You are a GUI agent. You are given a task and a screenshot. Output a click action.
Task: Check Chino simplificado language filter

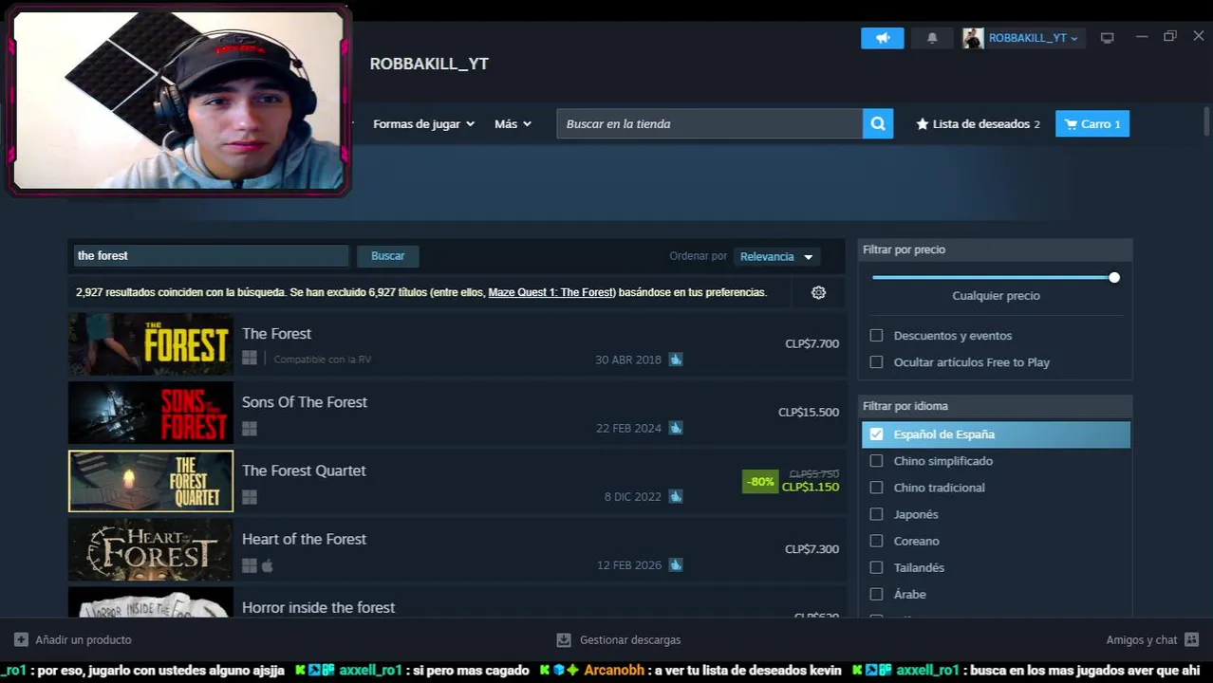click(876, 460)
